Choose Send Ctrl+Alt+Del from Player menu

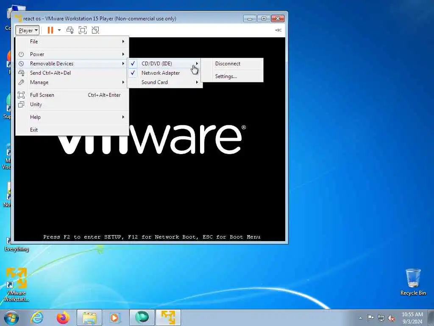click(73, 73)
